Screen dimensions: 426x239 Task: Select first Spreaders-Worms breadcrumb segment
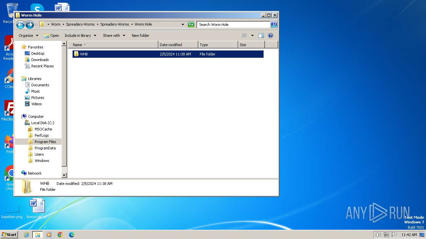(80, 24)
